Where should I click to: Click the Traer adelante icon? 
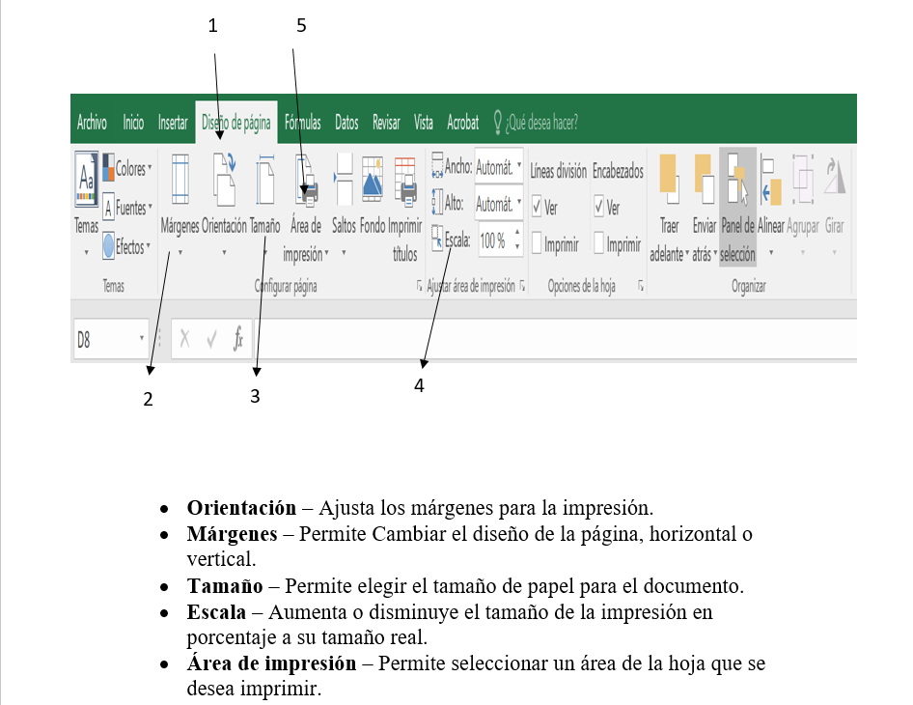[669, 179]
